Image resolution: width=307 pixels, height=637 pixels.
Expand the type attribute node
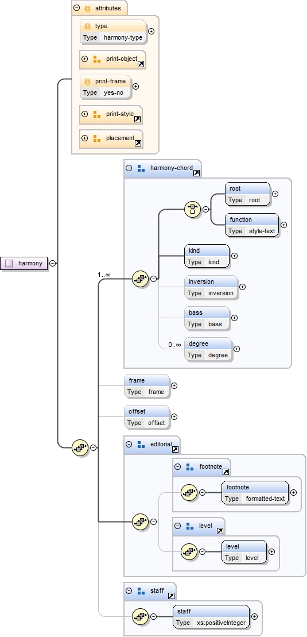(x=151, y=31)
